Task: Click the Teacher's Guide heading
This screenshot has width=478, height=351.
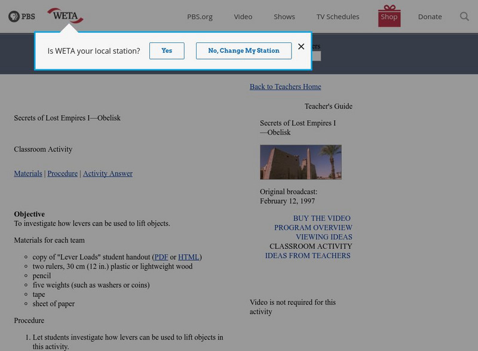Action: (x=328, y=106)
